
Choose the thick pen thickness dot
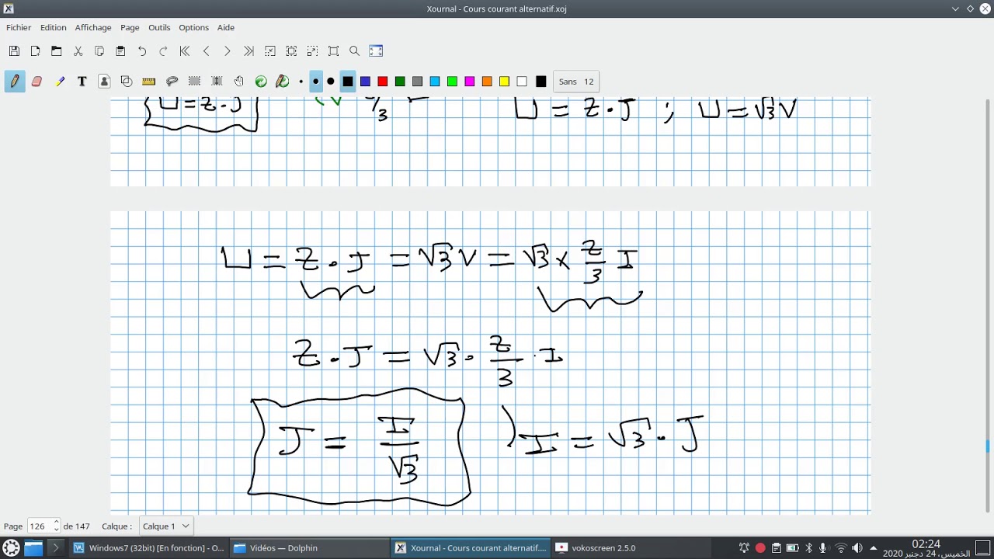click(x=331, y=82)
